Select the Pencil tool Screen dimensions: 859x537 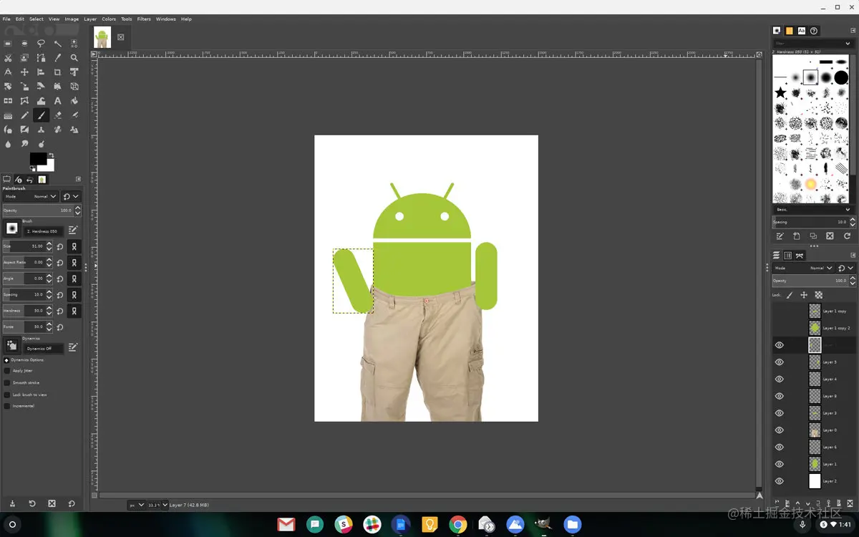[x=24, y=115]
